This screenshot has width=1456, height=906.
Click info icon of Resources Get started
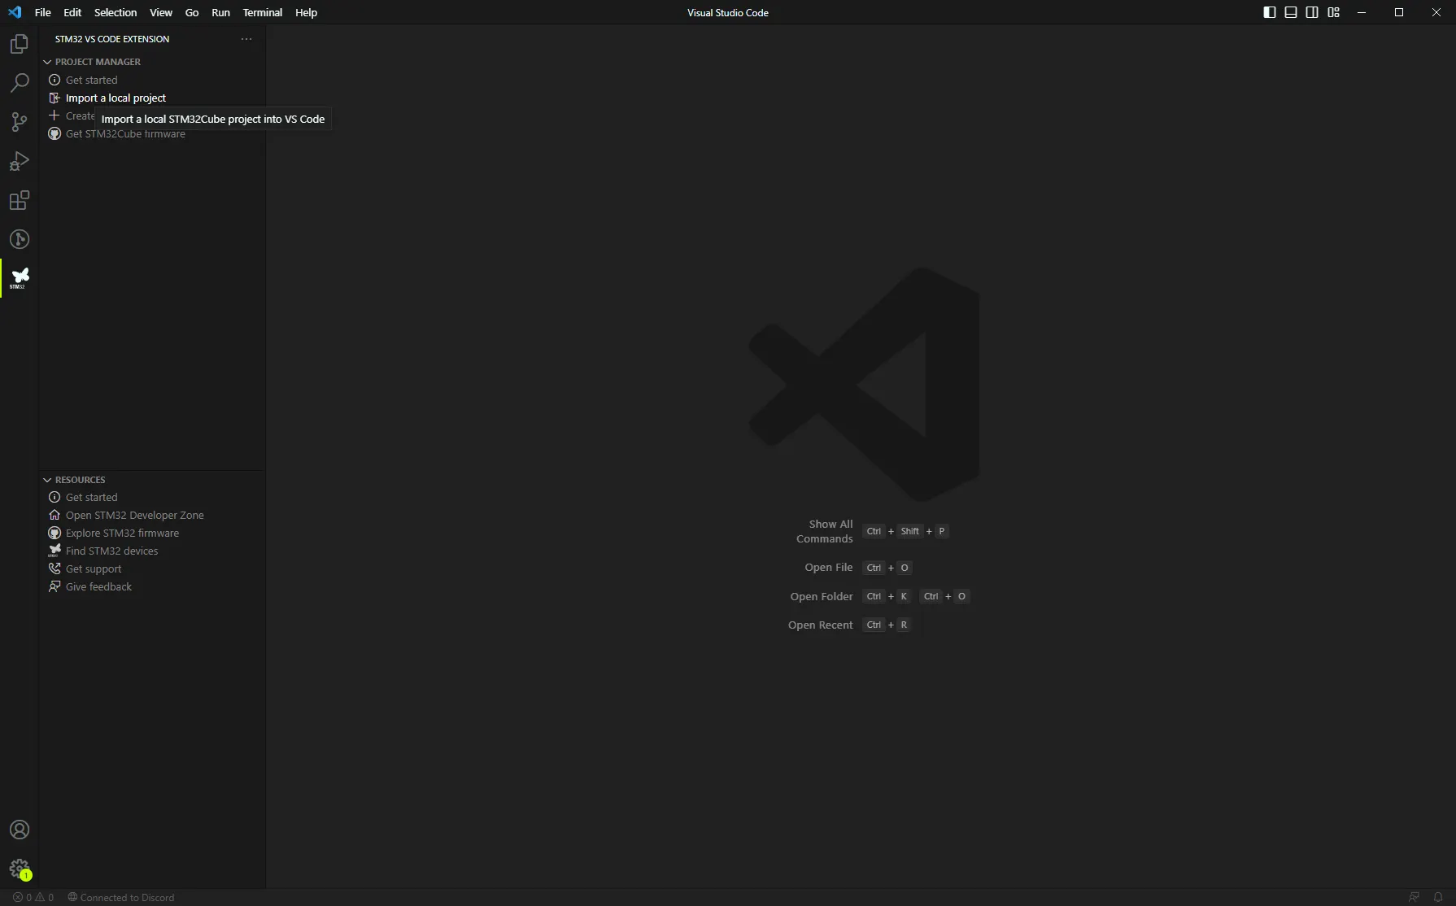(x=54, y=497)
